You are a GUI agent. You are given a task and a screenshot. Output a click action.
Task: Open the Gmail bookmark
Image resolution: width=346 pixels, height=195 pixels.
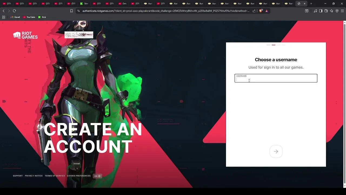pos(15,17)
